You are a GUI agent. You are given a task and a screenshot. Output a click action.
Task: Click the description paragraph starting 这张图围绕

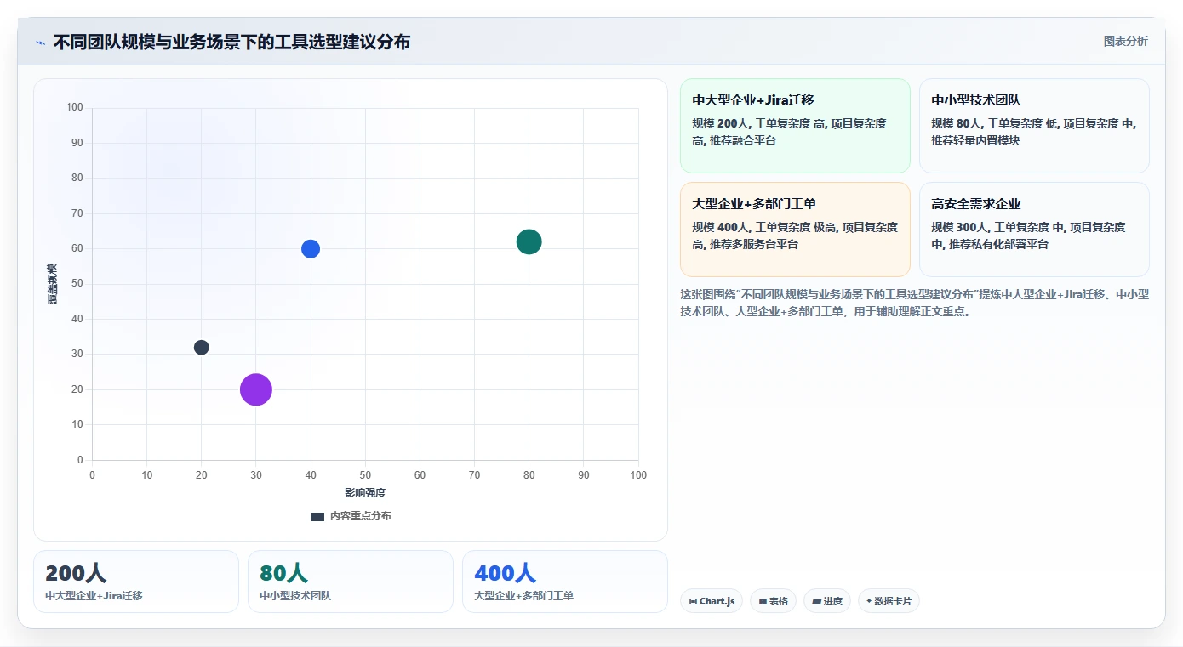point(915,303)
